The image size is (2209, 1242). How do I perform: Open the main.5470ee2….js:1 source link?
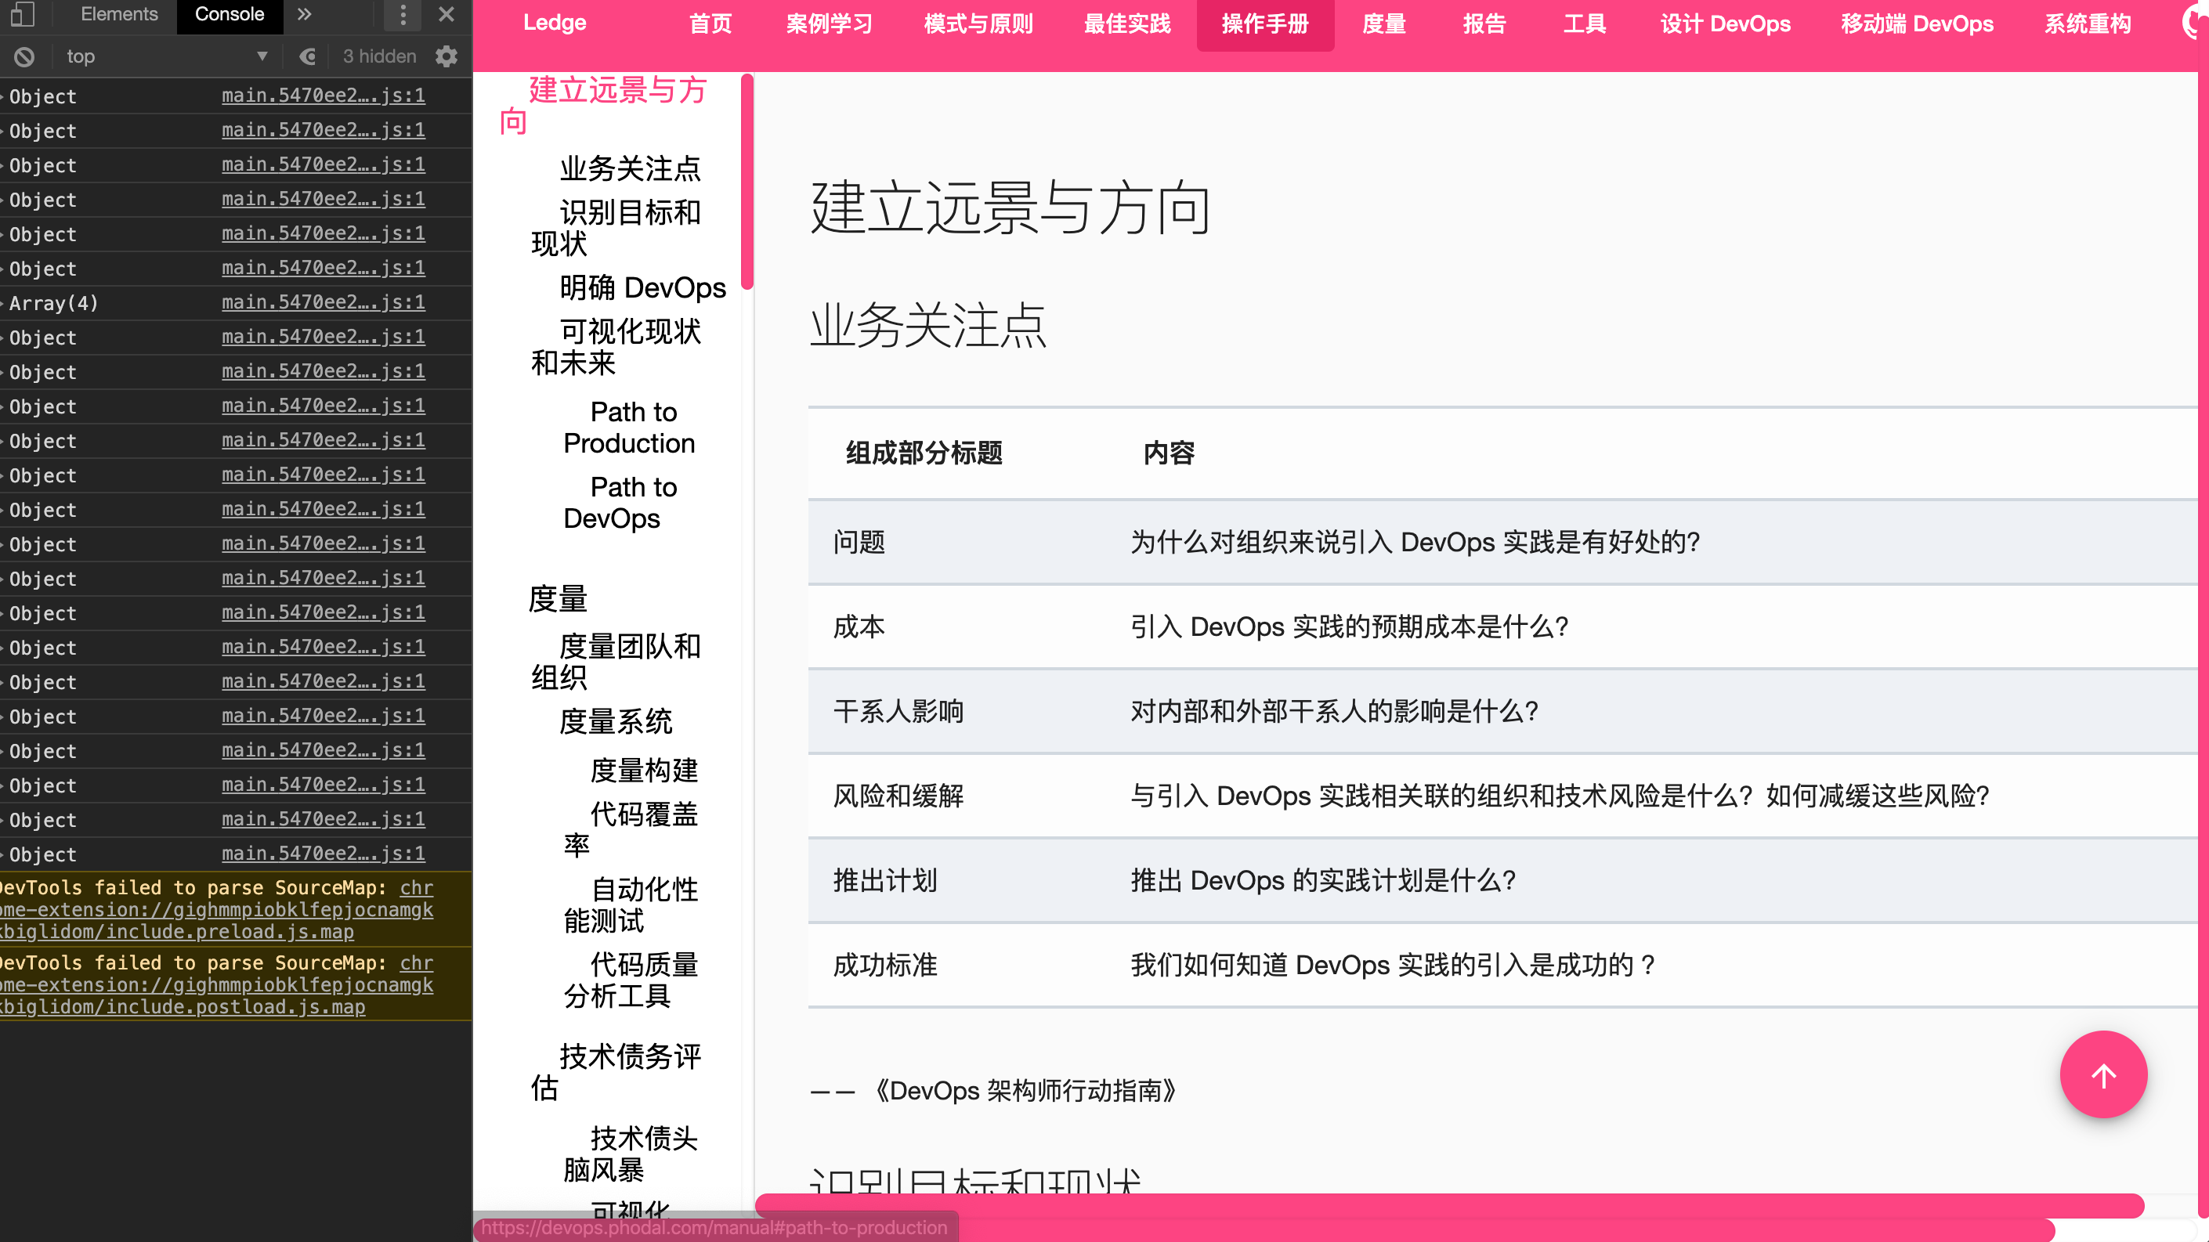[x=324, y=95]
